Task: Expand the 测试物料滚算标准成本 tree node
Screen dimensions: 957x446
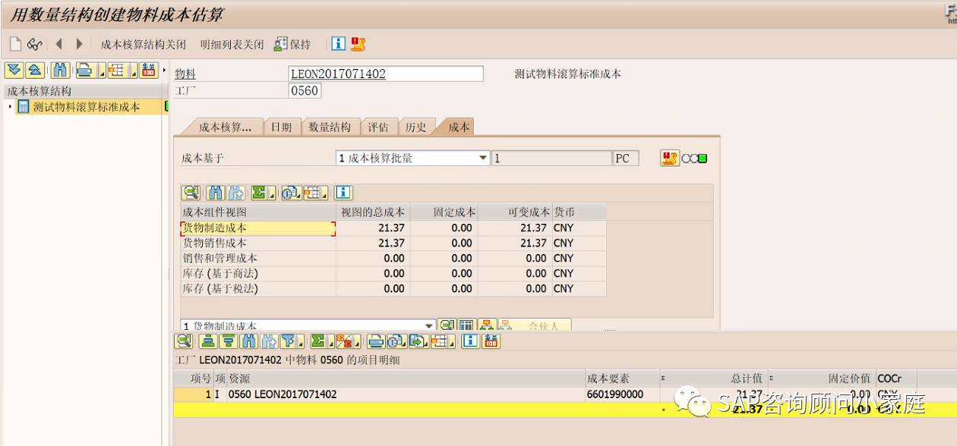Action: coord(10,107)
